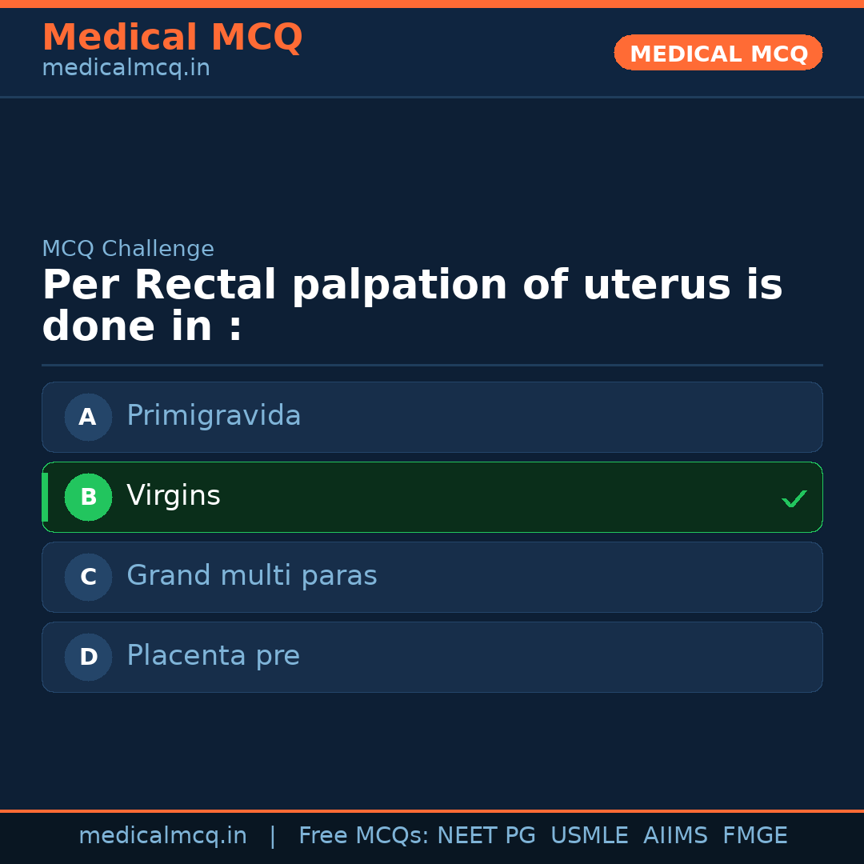Open medicalmcq.in link in the footer
This screenshot has width=864, height=864.
(x=162, y=836)
